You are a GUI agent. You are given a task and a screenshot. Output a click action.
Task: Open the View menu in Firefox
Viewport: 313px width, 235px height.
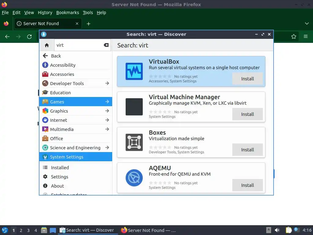pos(29,13)
